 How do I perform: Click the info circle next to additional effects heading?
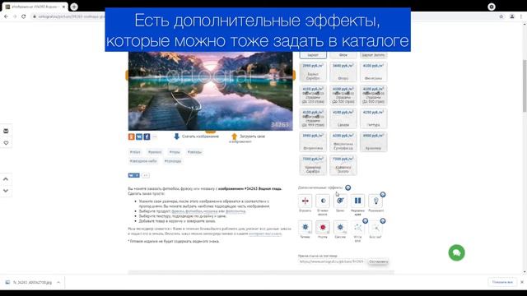[347, 187]
